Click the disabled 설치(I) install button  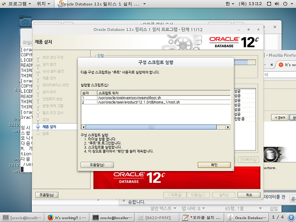coord(224,195)
